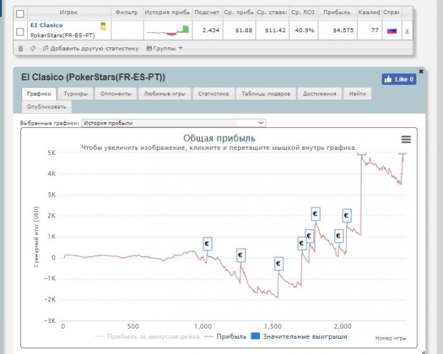Switch to the Графики tab

pyautogui.click(x=39, y=94)
